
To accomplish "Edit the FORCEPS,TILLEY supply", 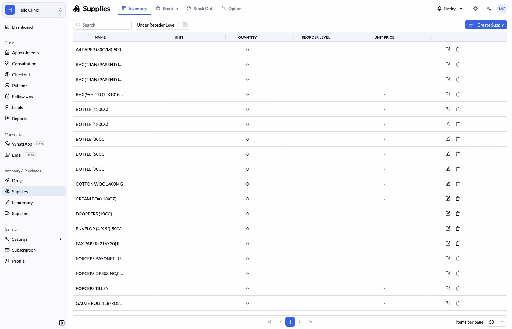I will (x=448, y=288).
